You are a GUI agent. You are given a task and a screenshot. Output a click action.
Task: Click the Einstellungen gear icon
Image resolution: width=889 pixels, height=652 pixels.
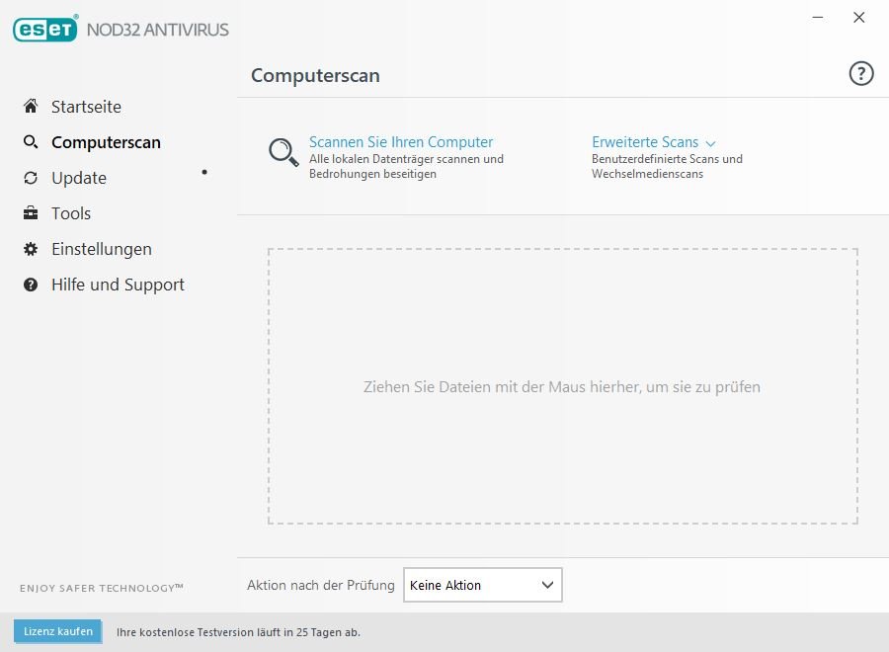pyautogui.click(x=31, y=249)
